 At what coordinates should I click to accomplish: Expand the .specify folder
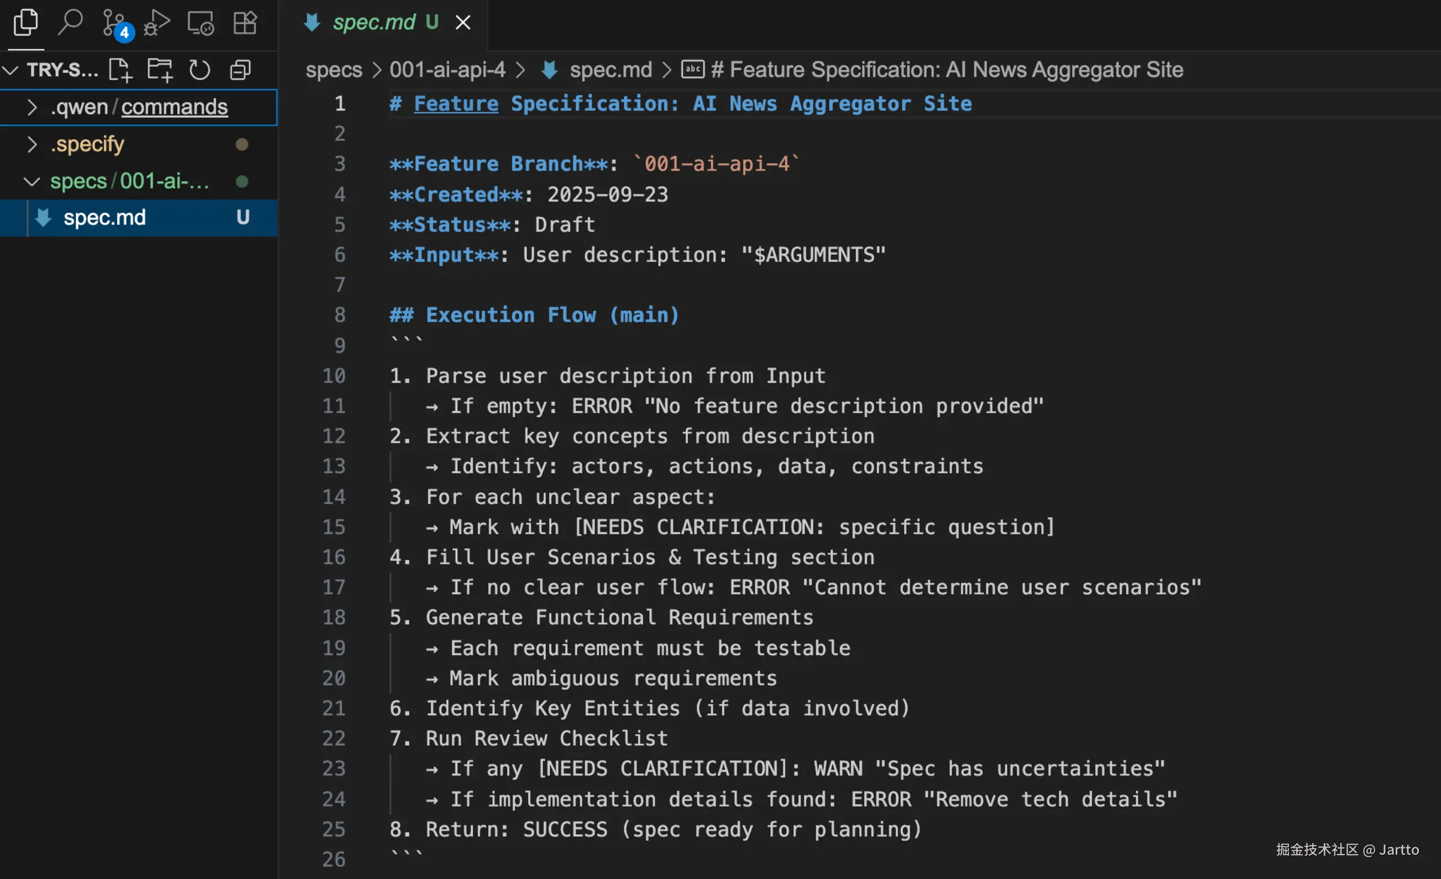[x=33, y=144]
